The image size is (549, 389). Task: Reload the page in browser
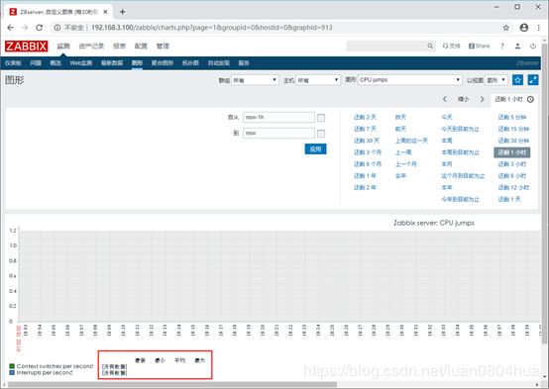pos(40,28)
